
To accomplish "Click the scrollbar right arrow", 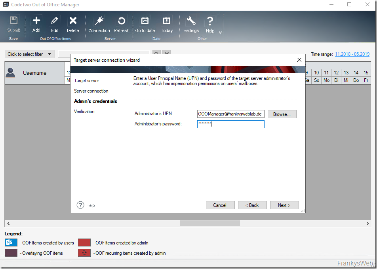I will coord(367,224).
